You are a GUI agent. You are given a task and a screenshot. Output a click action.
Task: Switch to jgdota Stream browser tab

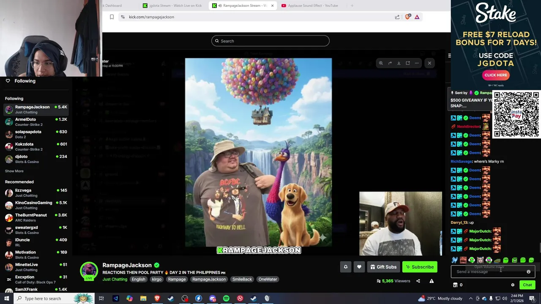coord(172,5)
